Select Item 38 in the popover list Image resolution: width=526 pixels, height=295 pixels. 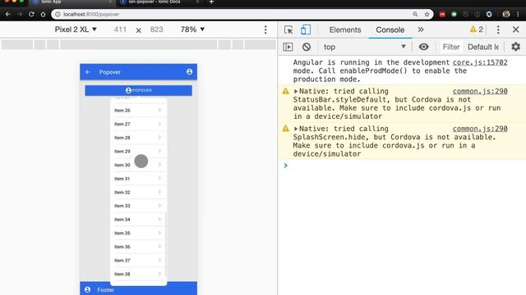click(x=139, y=274)
